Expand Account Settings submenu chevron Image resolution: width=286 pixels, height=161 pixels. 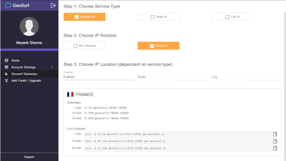click(x=52, y=67)
